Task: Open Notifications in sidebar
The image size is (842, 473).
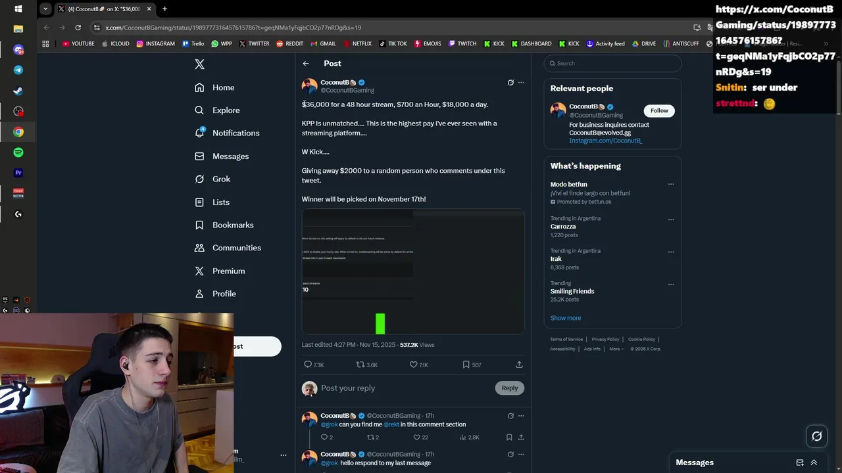Action: 227,133
